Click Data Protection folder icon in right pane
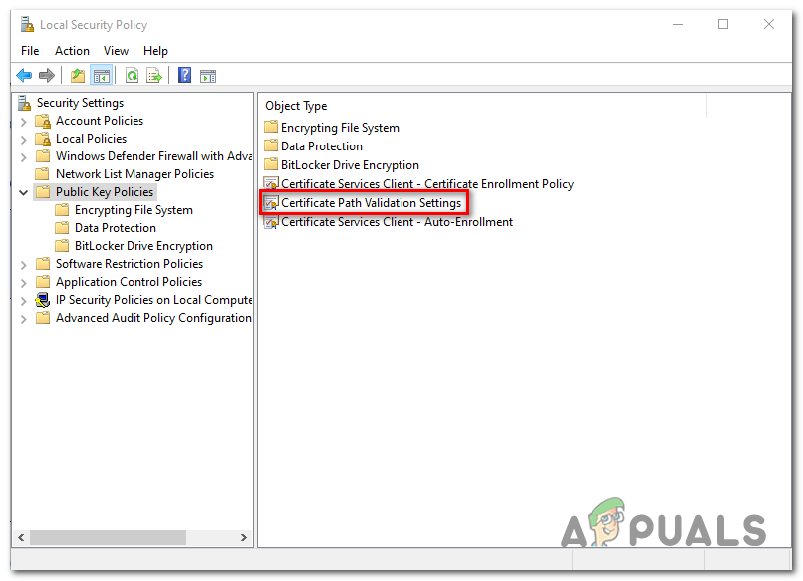This screenshot has height=581, width=803. (x=271, y=146)
